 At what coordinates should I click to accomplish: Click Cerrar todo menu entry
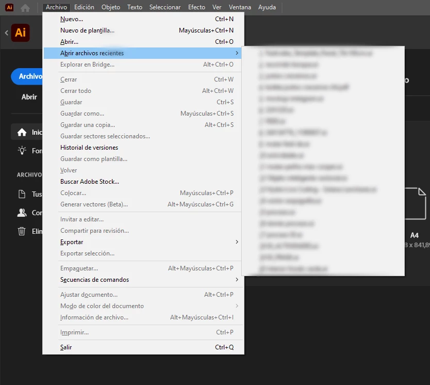[x=143, y=90]
